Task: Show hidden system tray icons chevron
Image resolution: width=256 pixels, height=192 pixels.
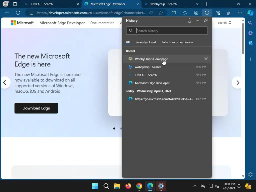Action: click(195, 186)
